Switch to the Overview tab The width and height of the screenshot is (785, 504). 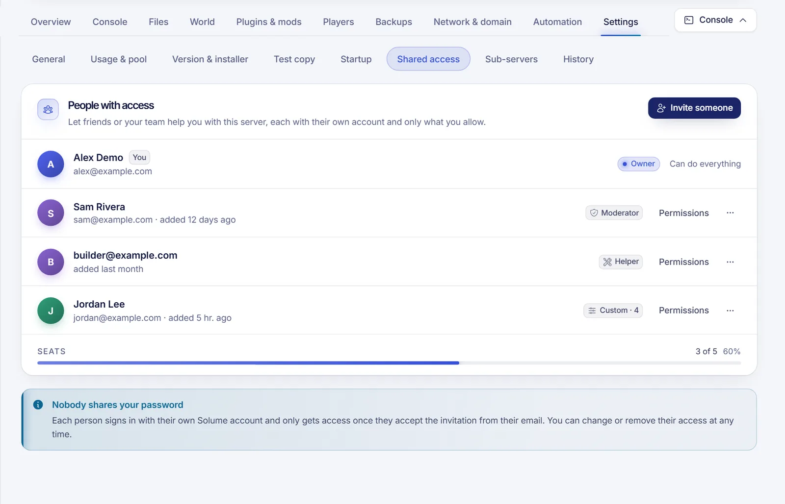point(51,22)
